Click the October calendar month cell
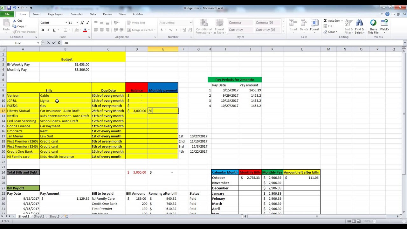 click(225, 178)
